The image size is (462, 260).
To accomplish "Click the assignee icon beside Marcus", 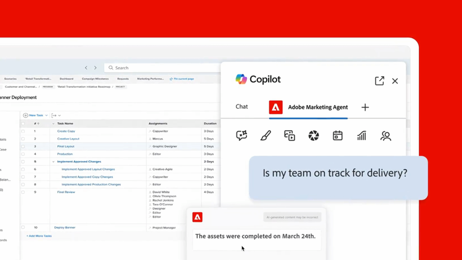I will click(150, 139).
